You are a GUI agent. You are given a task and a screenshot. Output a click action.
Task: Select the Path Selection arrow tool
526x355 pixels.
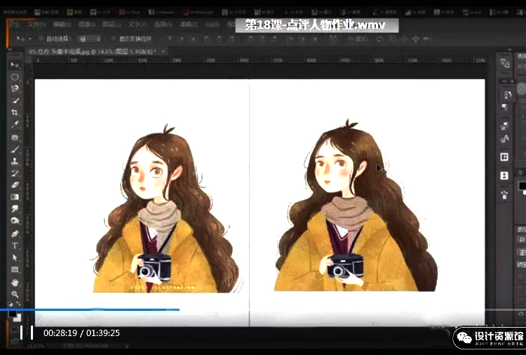pyautogui.click(x=15, y=257)
